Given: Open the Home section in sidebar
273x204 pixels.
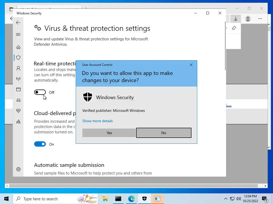Looking at the screenshot, I should (18, 47).
